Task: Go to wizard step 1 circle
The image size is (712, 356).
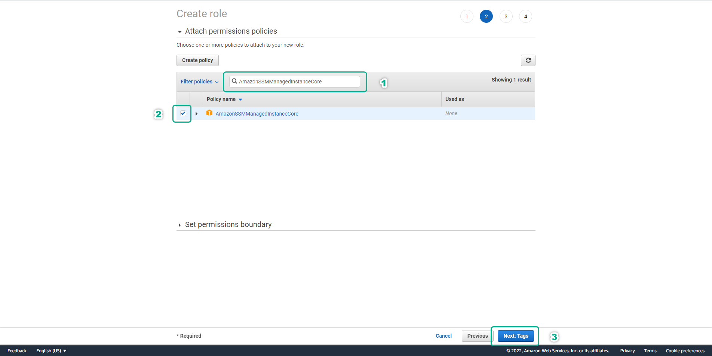Action: pyautogui.click(x=466, y=16)
